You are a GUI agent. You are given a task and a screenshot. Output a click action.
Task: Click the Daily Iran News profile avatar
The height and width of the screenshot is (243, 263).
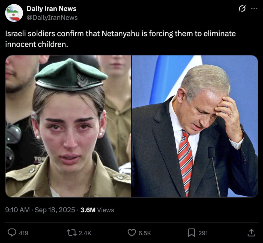(x=14, y=13)
